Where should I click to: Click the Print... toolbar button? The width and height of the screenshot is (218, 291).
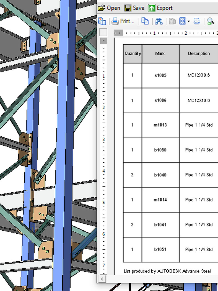(x=123, y=21)
